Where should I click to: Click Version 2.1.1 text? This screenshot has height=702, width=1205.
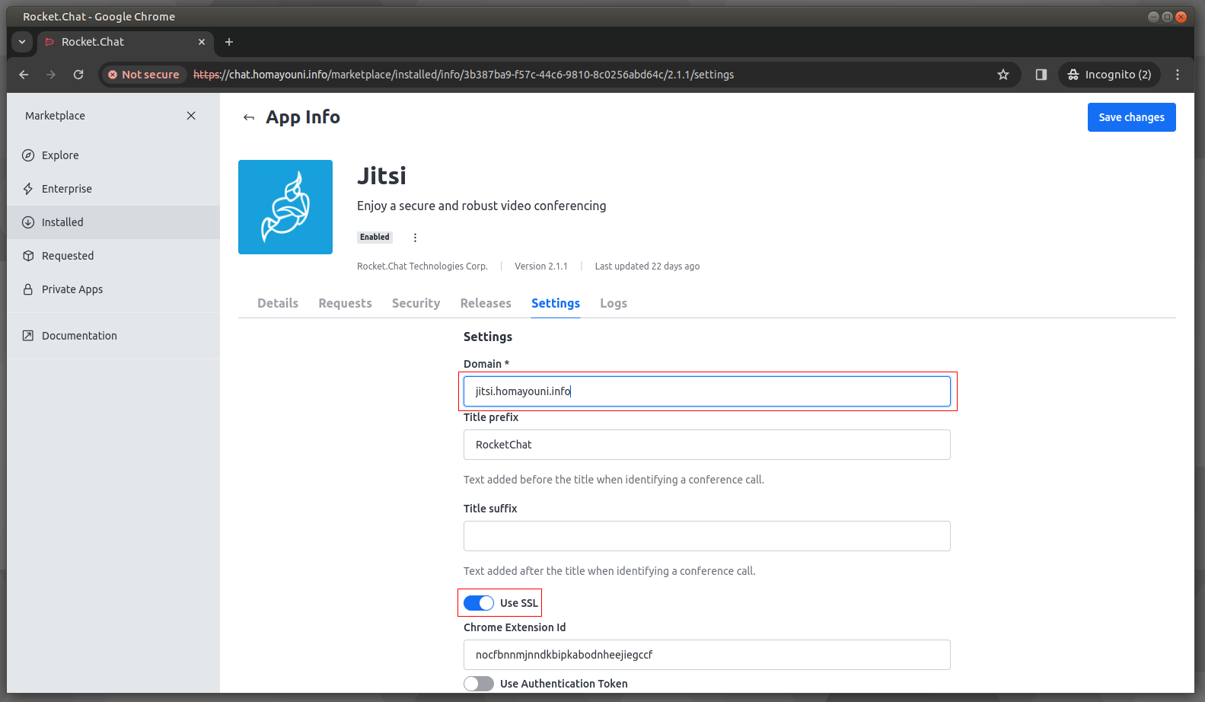click(x=541, y=266)
